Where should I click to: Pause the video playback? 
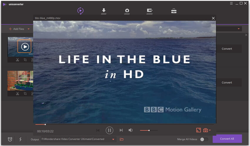pyautogui.click(x=109, y=130)
